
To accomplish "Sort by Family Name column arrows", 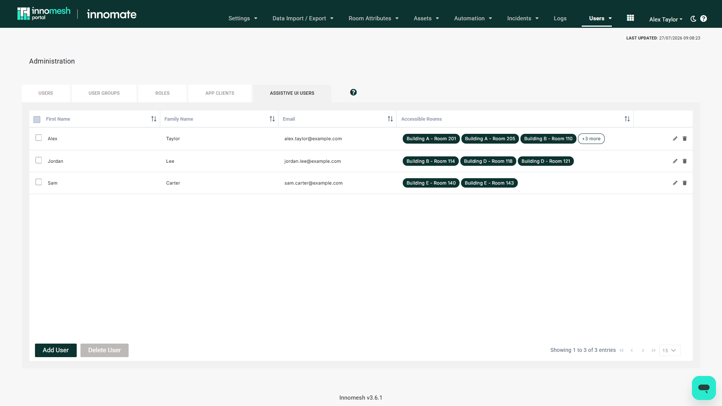I will click(x=272, y=119).
